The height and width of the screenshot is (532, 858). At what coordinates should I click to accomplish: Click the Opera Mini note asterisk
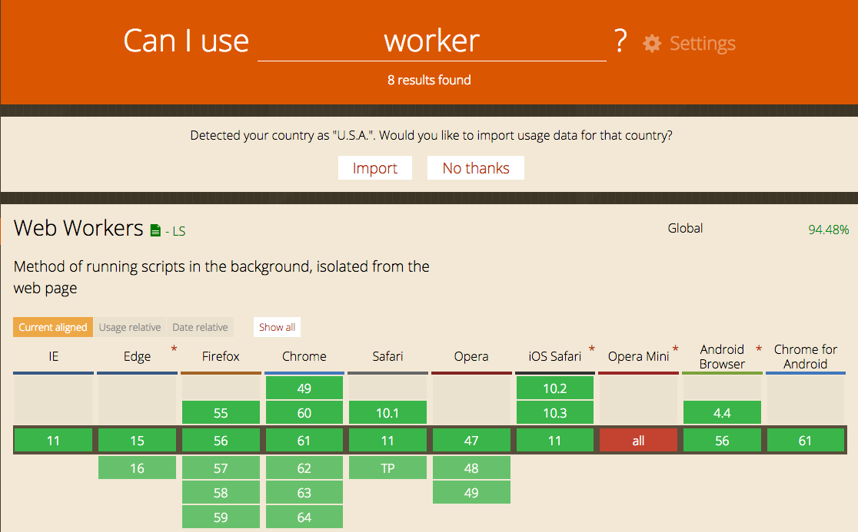point(675,349)
